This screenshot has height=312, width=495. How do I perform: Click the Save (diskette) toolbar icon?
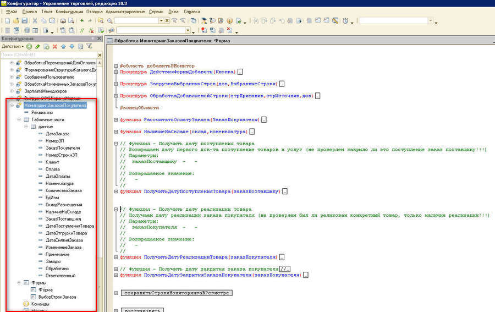[24, 21]
